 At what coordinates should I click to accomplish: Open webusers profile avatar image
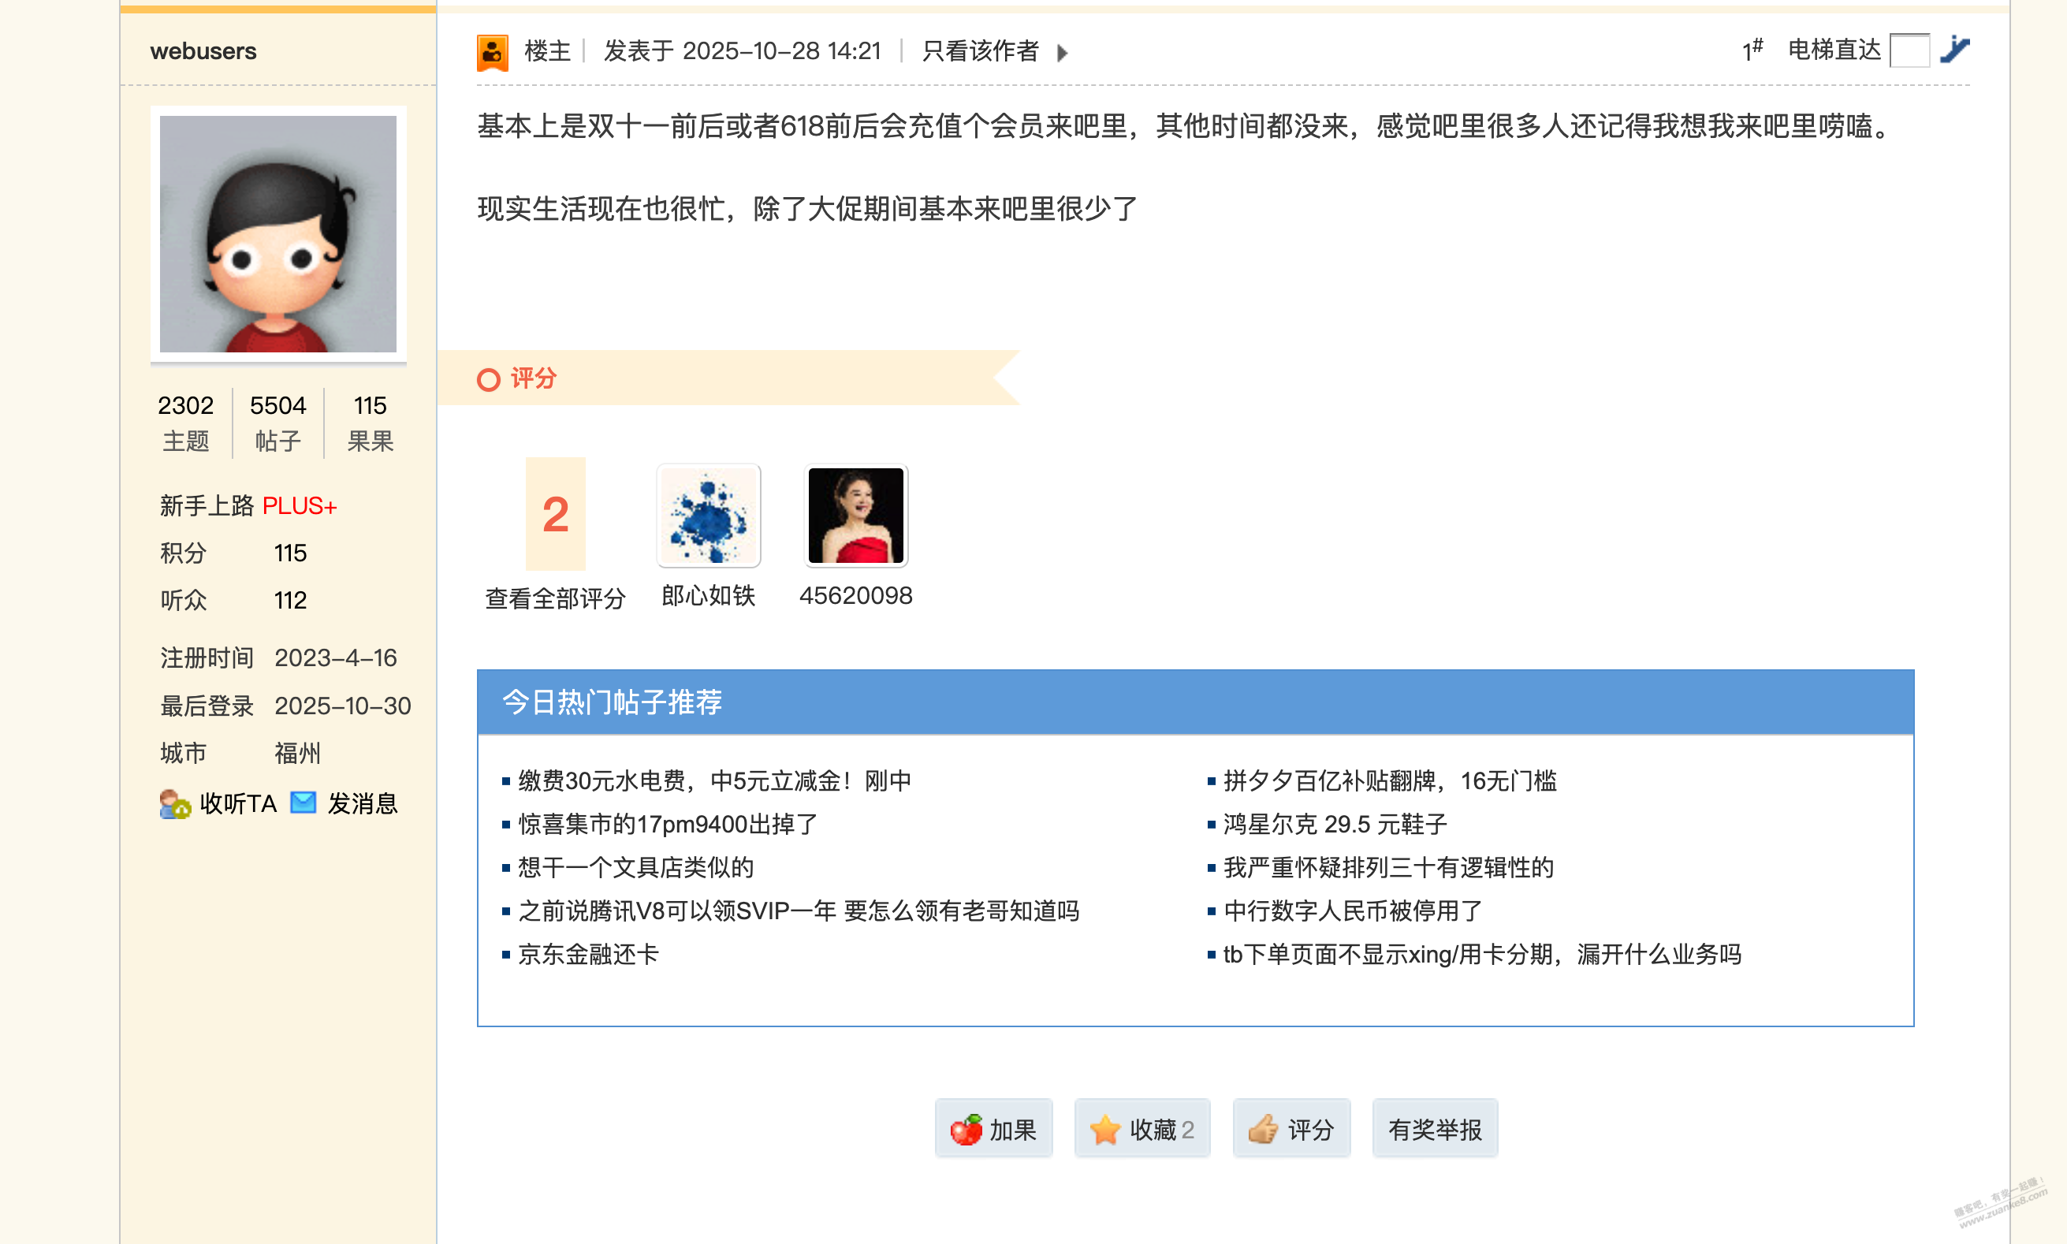(x=278, y=234)
